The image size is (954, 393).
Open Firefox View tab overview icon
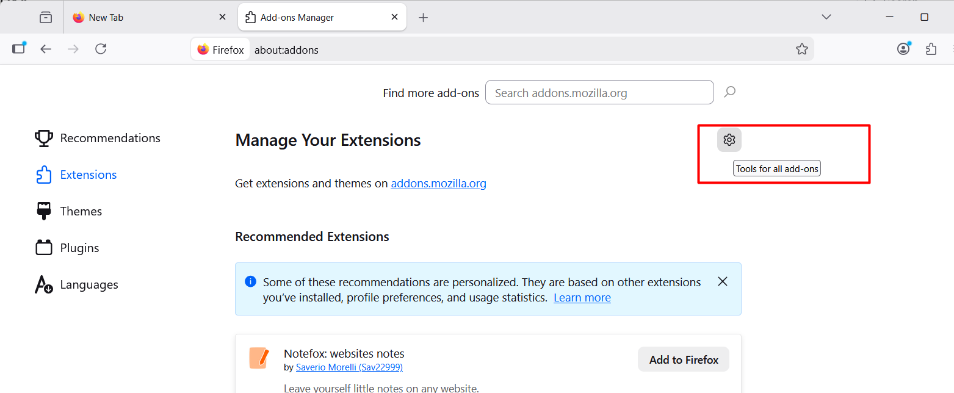pos(46,18)
